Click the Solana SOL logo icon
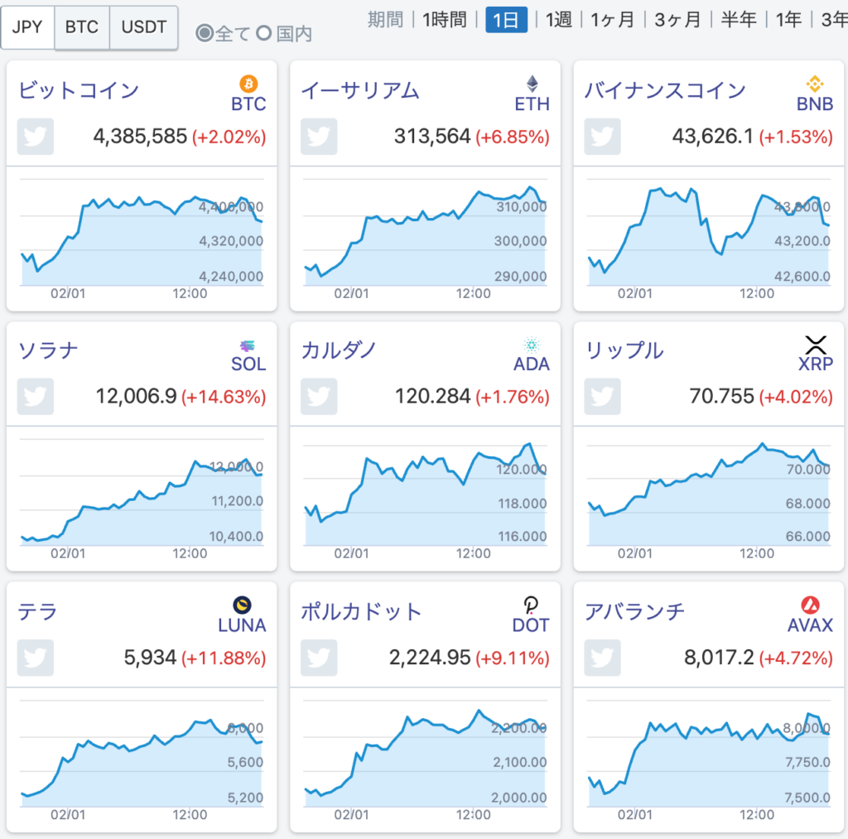This screenshot has height=839, width=848. coord(246,344)
